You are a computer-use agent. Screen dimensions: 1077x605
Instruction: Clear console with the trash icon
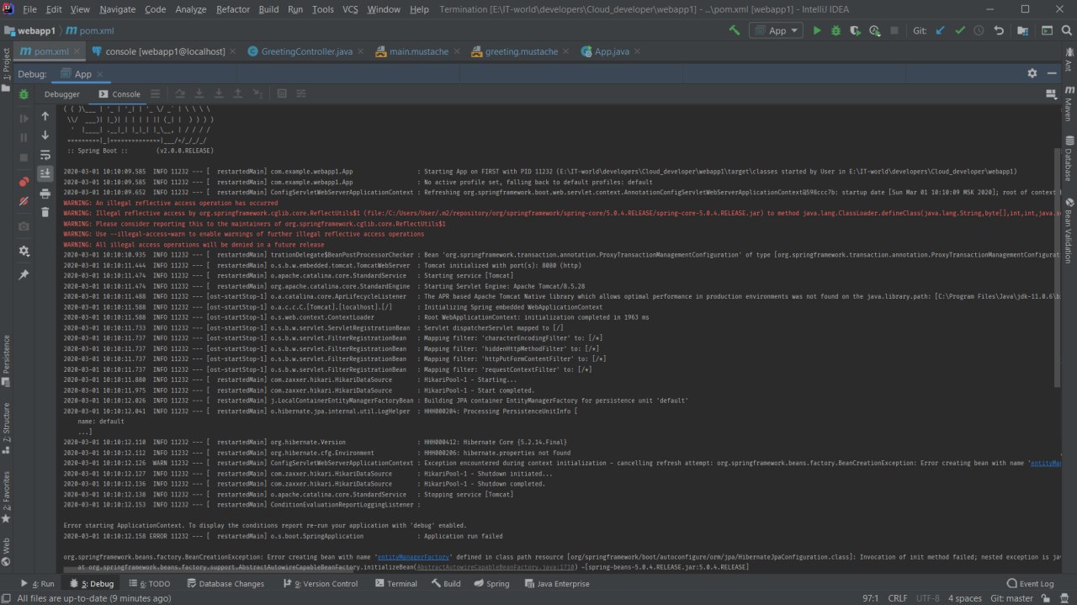[x=45, y=213]
